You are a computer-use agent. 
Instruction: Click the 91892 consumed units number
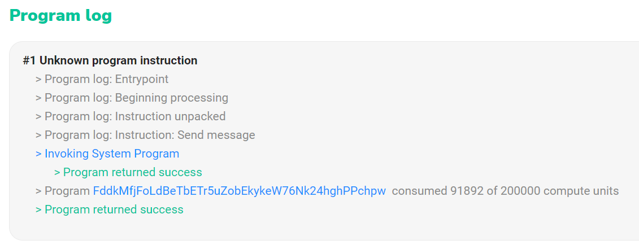[467, 191]
